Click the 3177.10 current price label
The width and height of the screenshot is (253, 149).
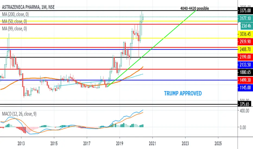coord(245,18)
